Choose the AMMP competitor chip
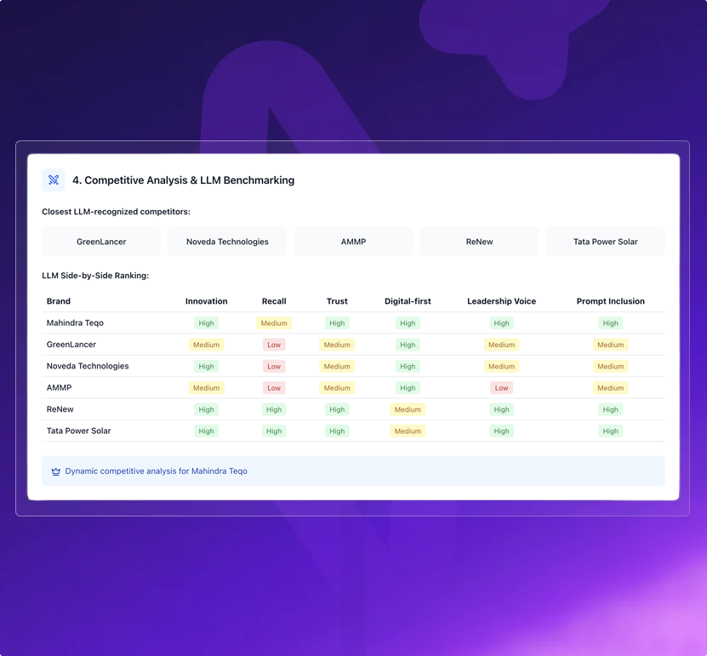707x656 pixels. pyautogui.click(x=353, y=242)
